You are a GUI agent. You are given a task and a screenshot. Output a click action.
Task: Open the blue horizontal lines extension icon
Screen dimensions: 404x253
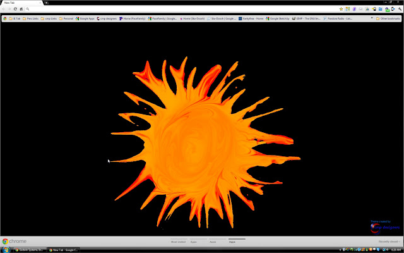pyautogui.click(x=380, y=9)
